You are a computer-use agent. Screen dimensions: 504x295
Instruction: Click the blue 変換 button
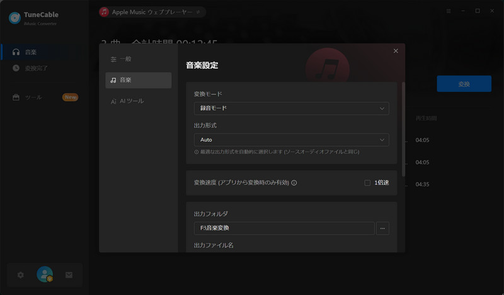(x=464, y=84)
